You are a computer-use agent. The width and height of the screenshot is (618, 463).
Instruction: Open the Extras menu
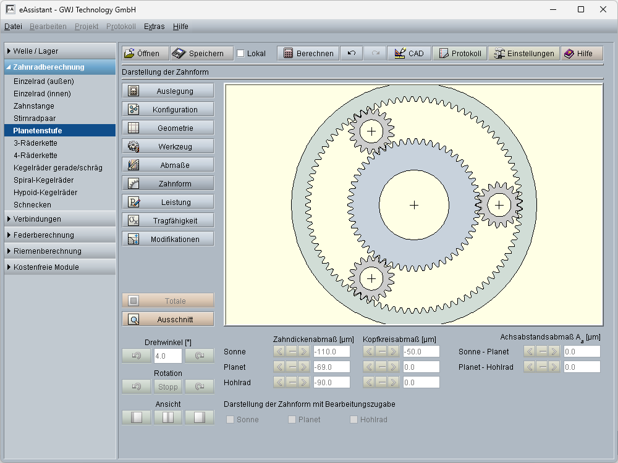[x=154, y=27]
